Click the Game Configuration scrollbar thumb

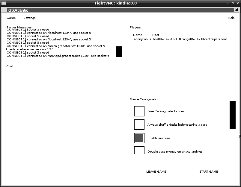(233, 115)
